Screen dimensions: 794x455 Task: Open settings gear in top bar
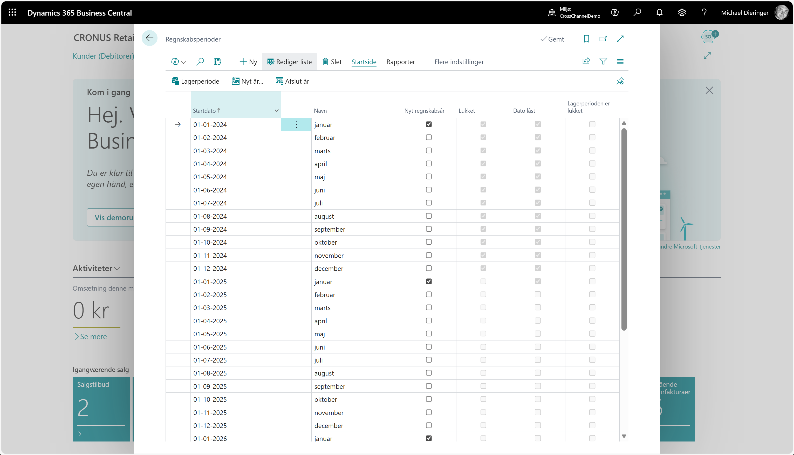pos(682,12)
